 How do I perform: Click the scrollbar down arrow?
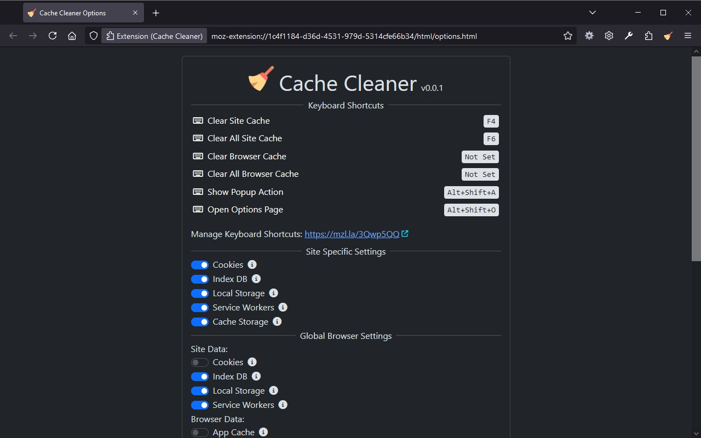click(696, 434)
